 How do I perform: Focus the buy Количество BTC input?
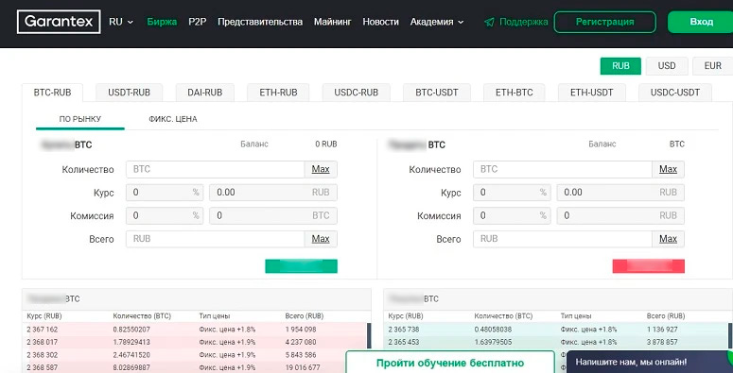(216, 169)
